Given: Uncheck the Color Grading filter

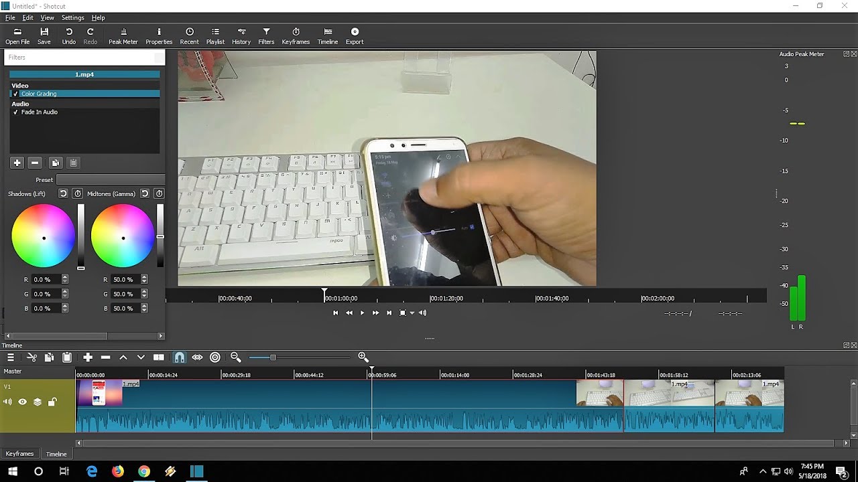Looking at the screenshot, I should (x=15, y=94).
